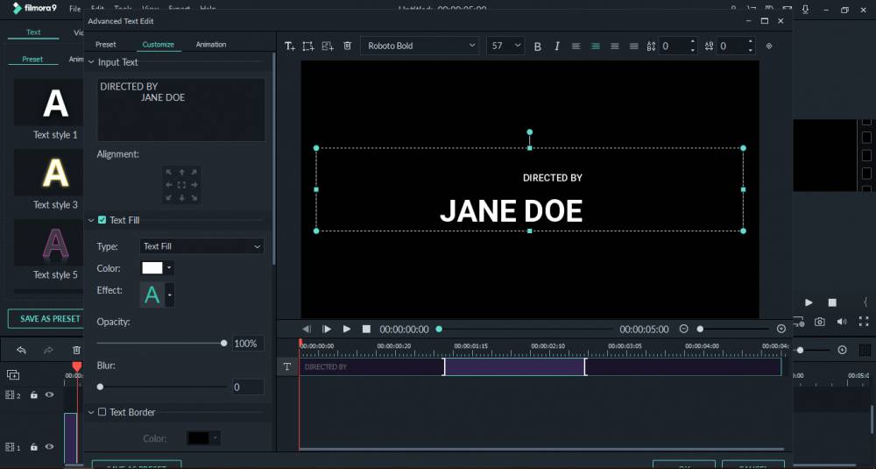The image size is (876, 469).
Task: Click the white text Color swatch
Action: point(152,267)
